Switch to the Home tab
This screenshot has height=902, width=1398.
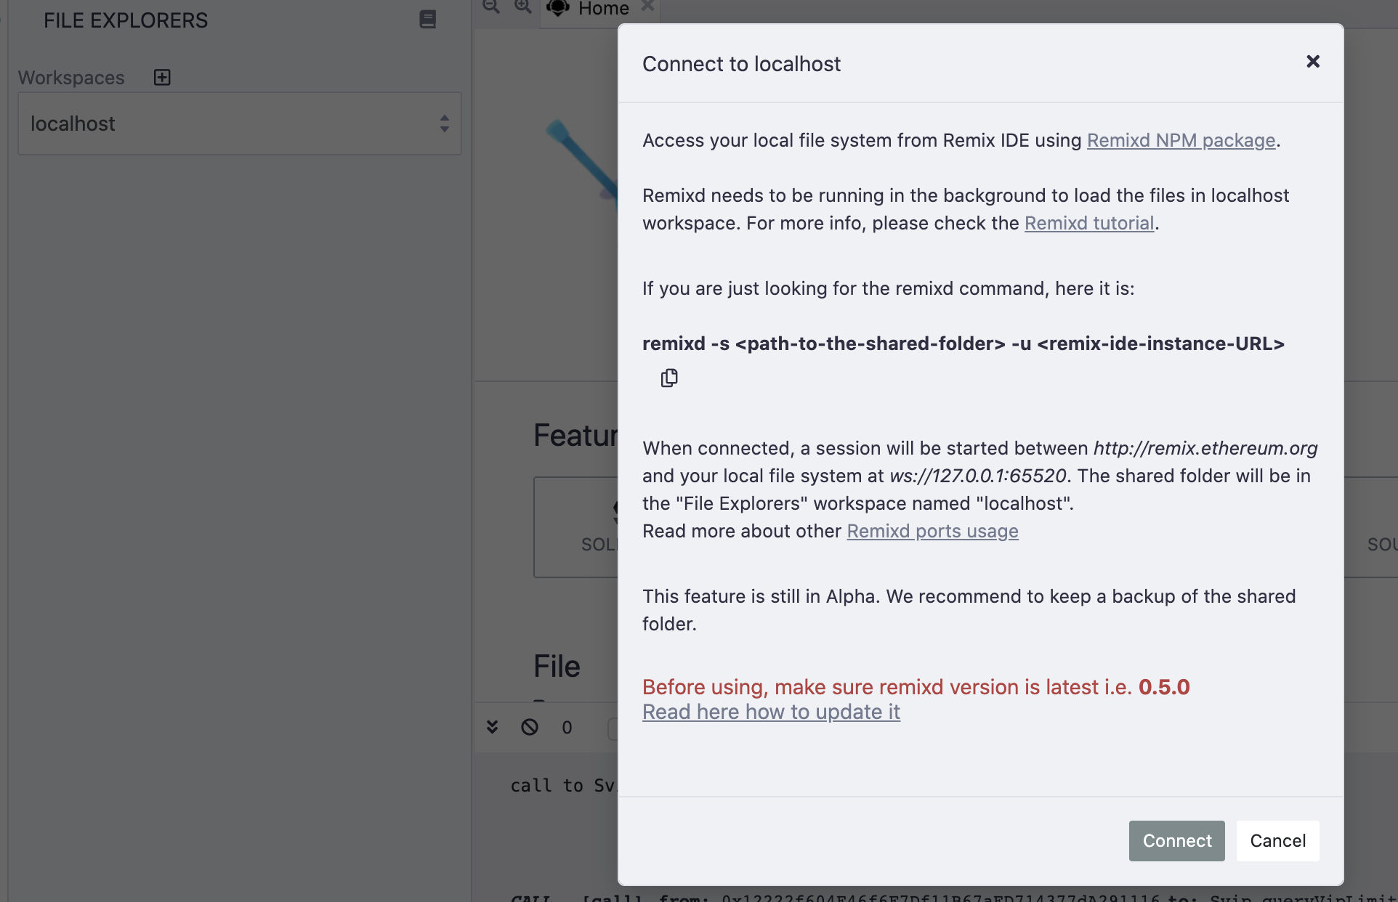click(x=603, y=9)
